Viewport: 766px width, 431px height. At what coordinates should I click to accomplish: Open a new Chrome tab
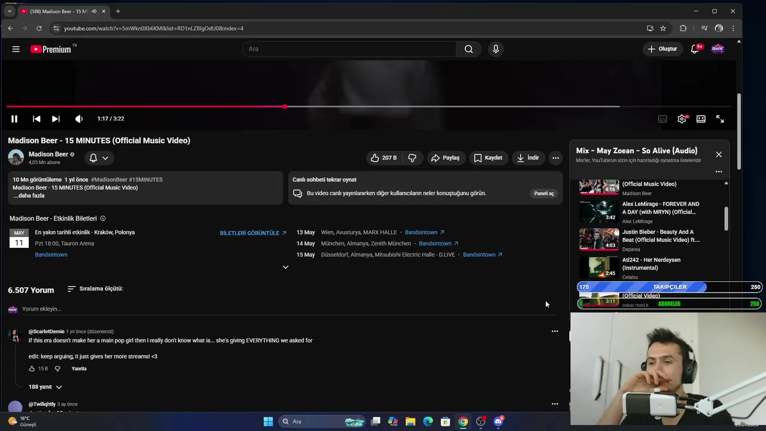[x=118, y=11]
